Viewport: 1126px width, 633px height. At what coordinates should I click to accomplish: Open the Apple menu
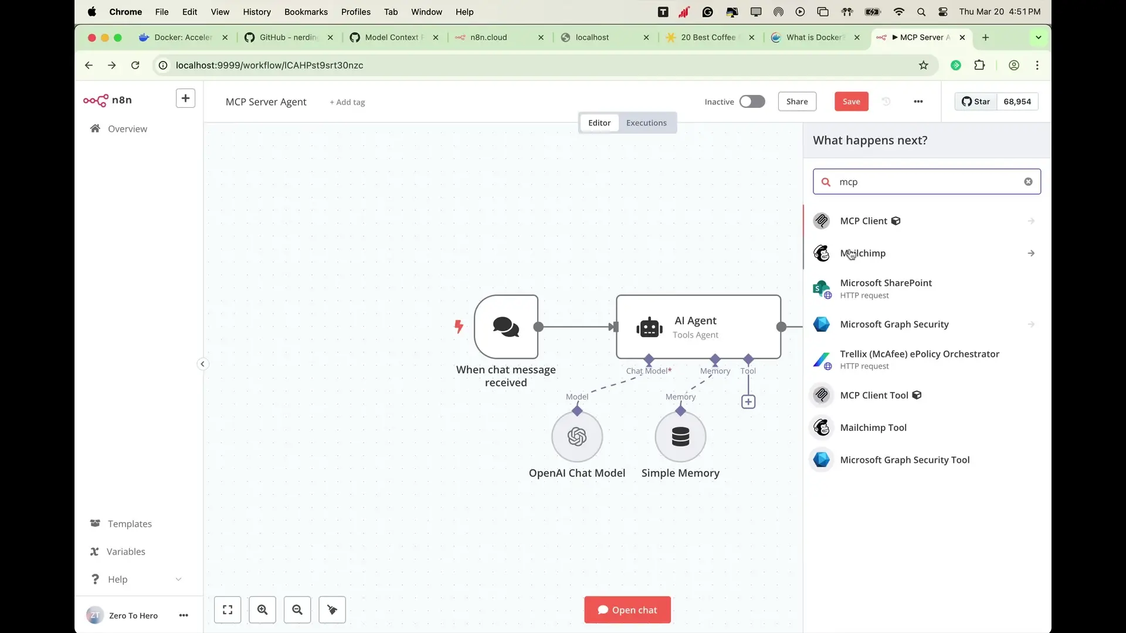(x=92, y=12)
